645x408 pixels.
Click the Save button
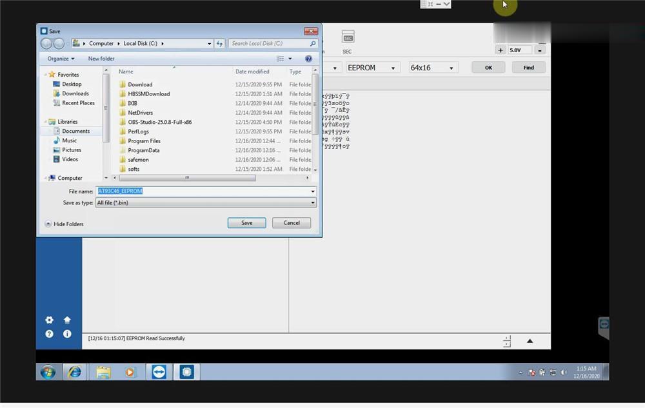247,223
